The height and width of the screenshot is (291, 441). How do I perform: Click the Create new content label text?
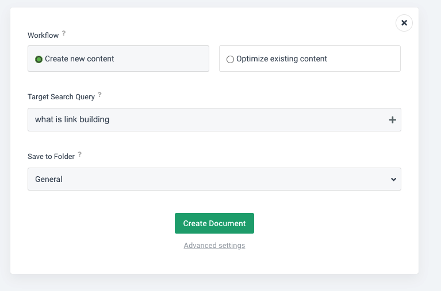point(79,59)
